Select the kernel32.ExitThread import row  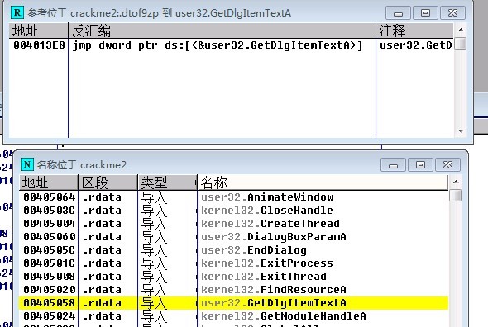[234, 277]
